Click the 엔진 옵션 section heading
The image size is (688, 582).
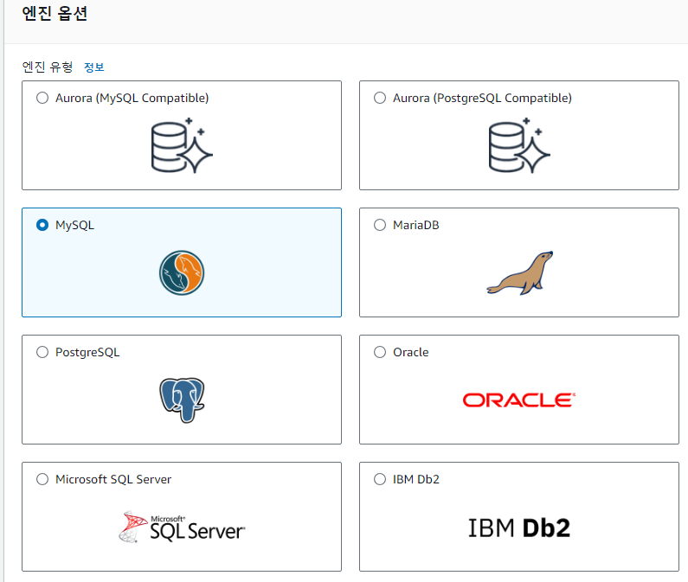pos(54,15)
